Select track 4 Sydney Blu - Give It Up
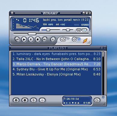The image size is (117, 116). point(57,69)
